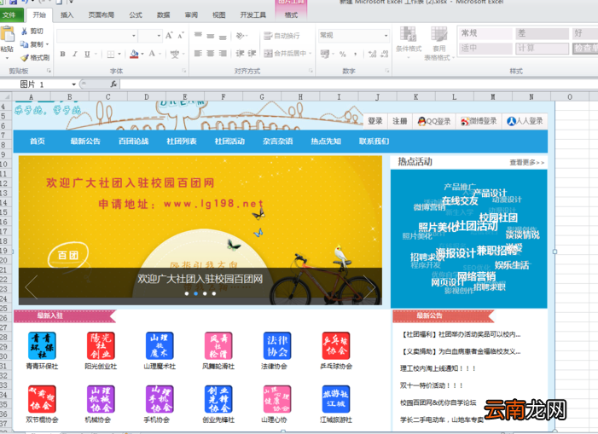
Task: Open Conditional Formatting (条件格式)
Action: (409, 43)
